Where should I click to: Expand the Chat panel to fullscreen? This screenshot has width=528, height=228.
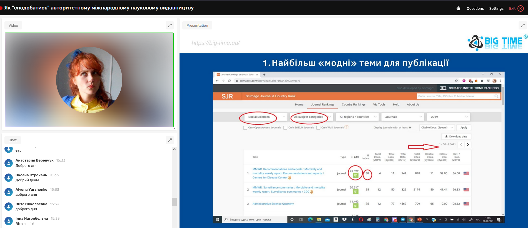click(x=170, y=140)
